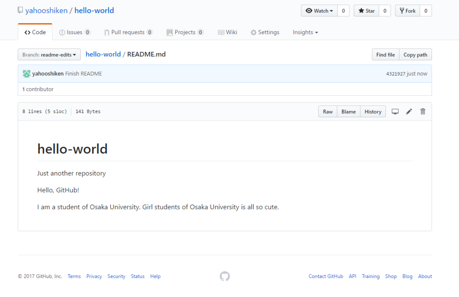Open the hello-world repository title link
This screenshot has height=297, width=459.
click(x=94, y=11)
